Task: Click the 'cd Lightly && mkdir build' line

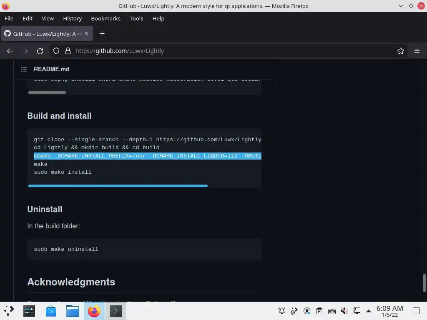Action: pyautogui.click(x=96, y=147)
